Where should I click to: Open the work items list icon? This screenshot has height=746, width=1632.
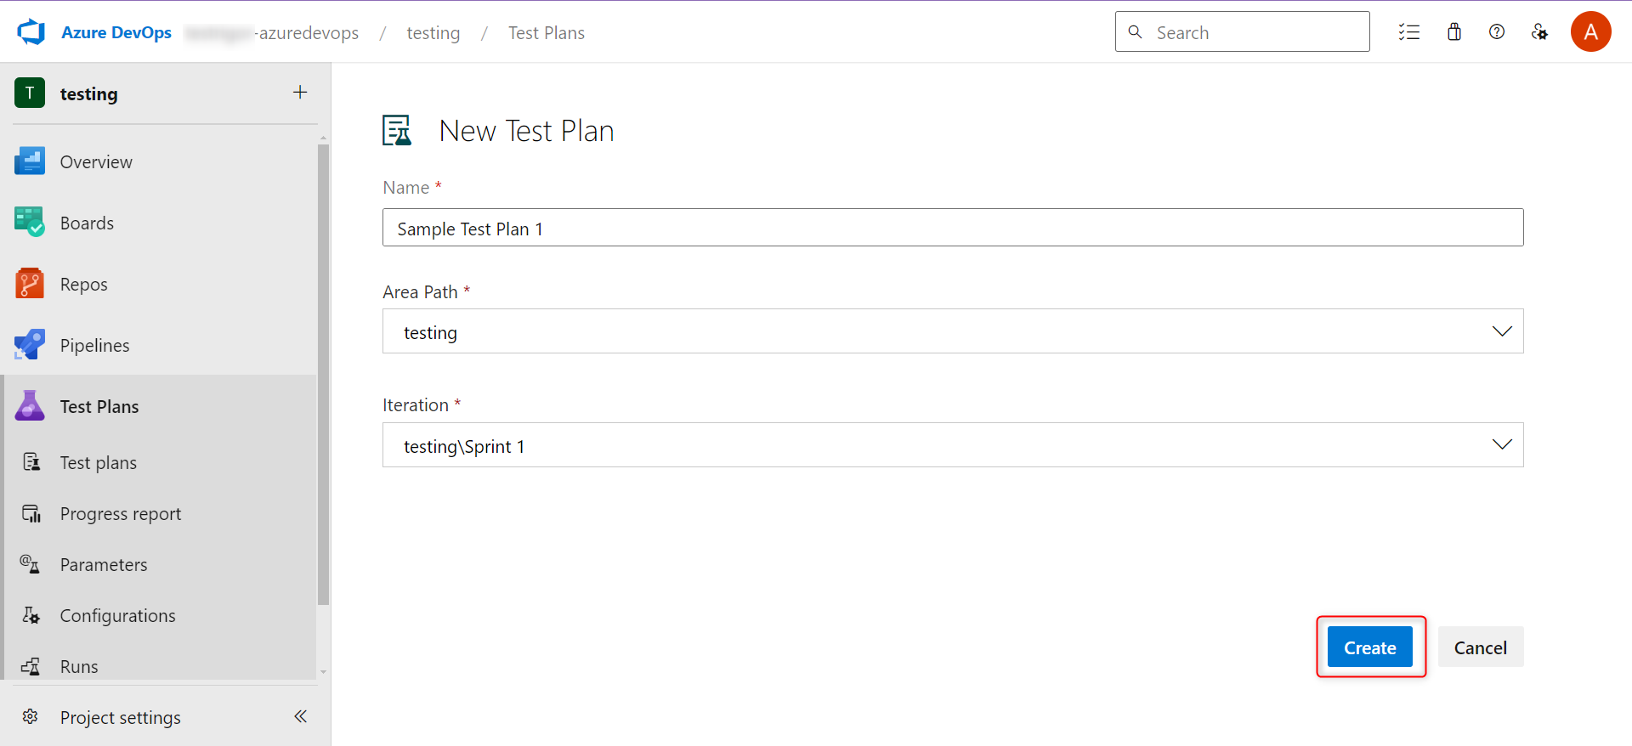click(x=1409, y=32)
